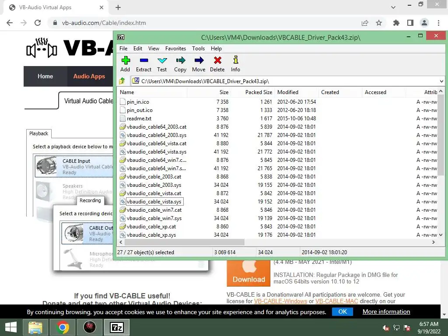
Task: Reload the Chrome page
Action: tap(38, 23)
